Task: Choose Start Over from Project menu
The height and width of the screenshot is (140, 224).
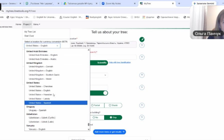Action: tap(29, 36)
